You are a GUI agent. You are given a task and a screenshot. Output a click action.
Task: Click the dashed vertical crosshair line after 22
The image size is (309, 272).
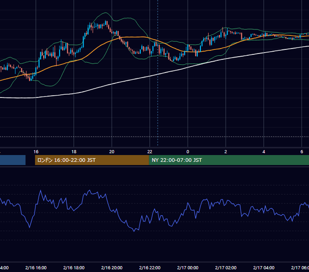(x=158, y=73)
